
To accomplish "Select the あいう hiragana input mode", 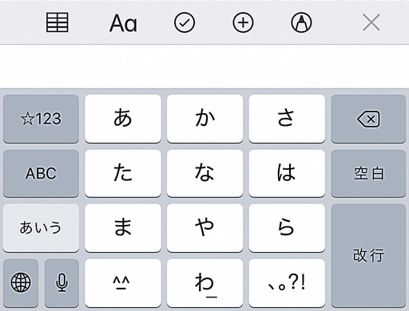I will point(41,228).
